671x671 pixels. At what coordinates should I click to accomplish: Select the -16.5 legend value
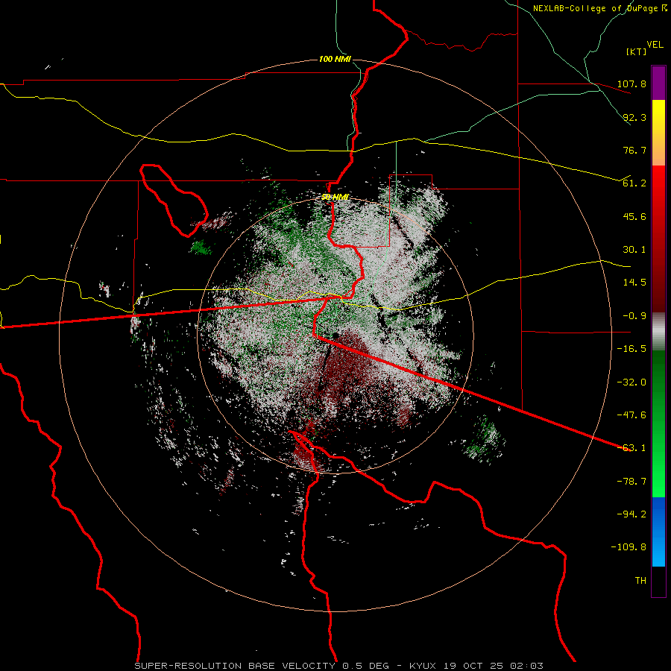[631, 349]
